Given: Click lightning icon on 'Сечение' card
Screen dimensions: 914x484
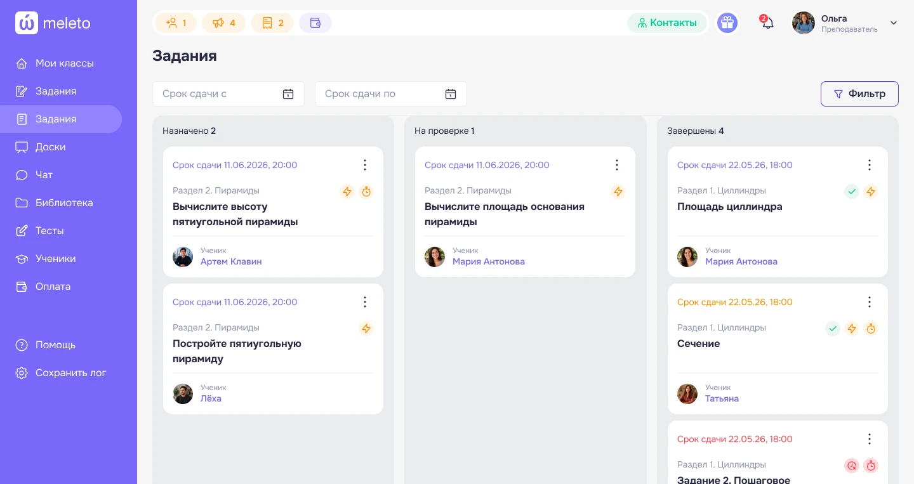Looking at the screenshot, I should pos(852,329).
